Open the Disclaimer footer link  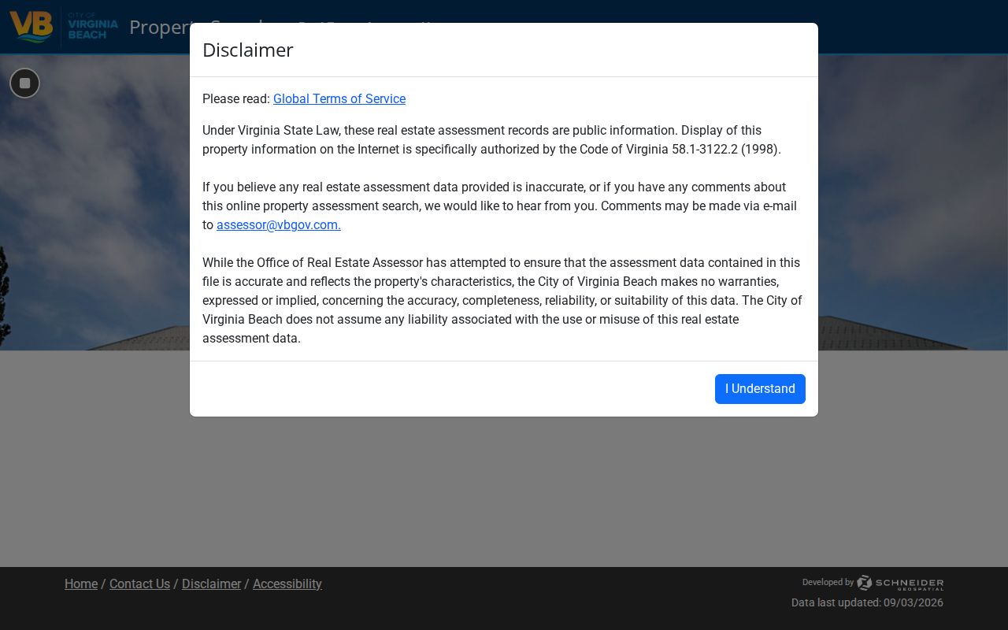point(211,584)
